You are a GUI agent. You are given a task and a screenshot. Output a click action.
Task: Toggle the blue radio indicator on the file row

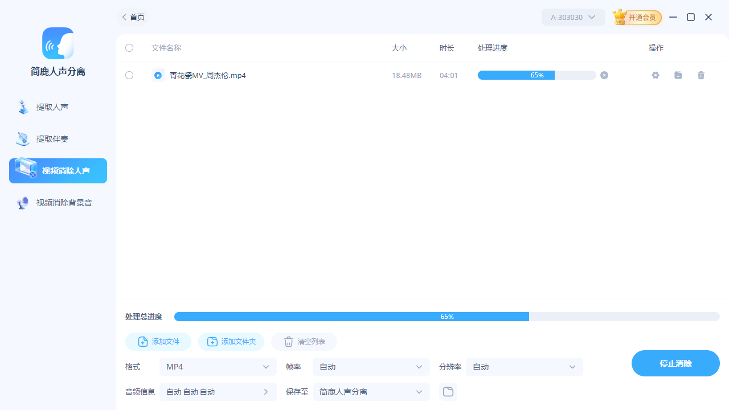tap(158, 75)
